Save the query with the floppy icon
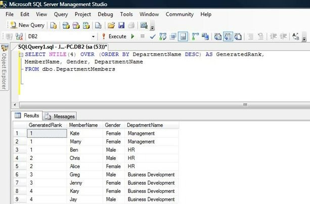Image resolution: width=310 pixels, height=204 pixels. coord(121,25)
